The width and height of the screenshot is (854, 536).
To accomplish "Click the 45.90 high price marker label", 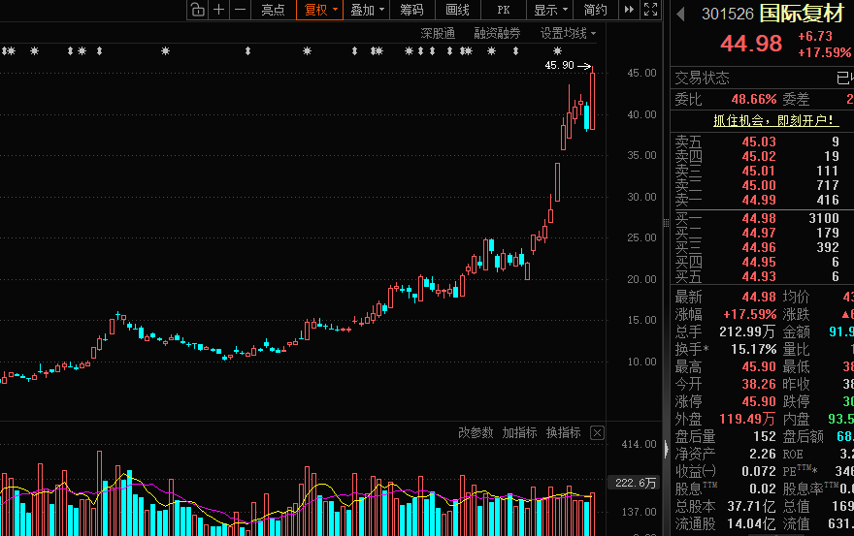I will (x=559, y=65).
